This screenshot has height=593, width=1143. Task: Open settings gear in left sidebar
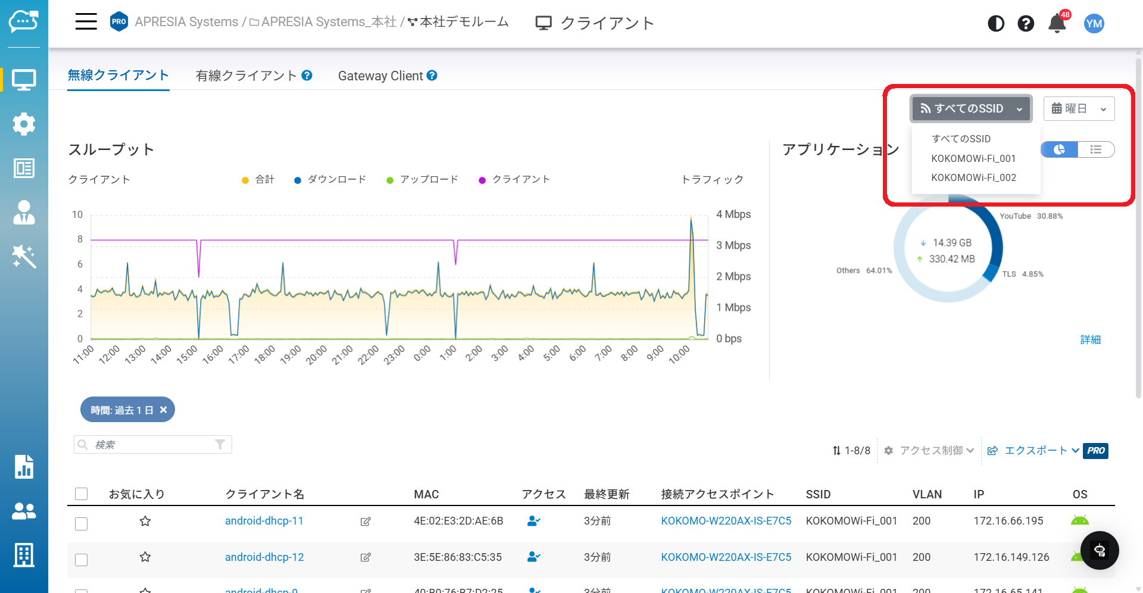coord(24,124)
